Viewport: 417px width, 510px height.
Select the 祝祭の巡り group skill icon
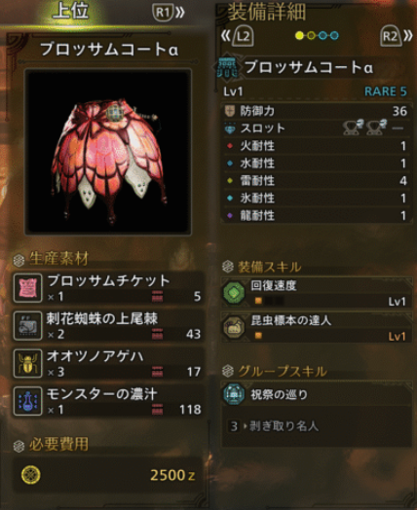234,394
